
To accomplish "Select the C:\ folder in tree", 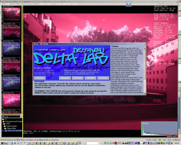I will click(x=5, y=119).
